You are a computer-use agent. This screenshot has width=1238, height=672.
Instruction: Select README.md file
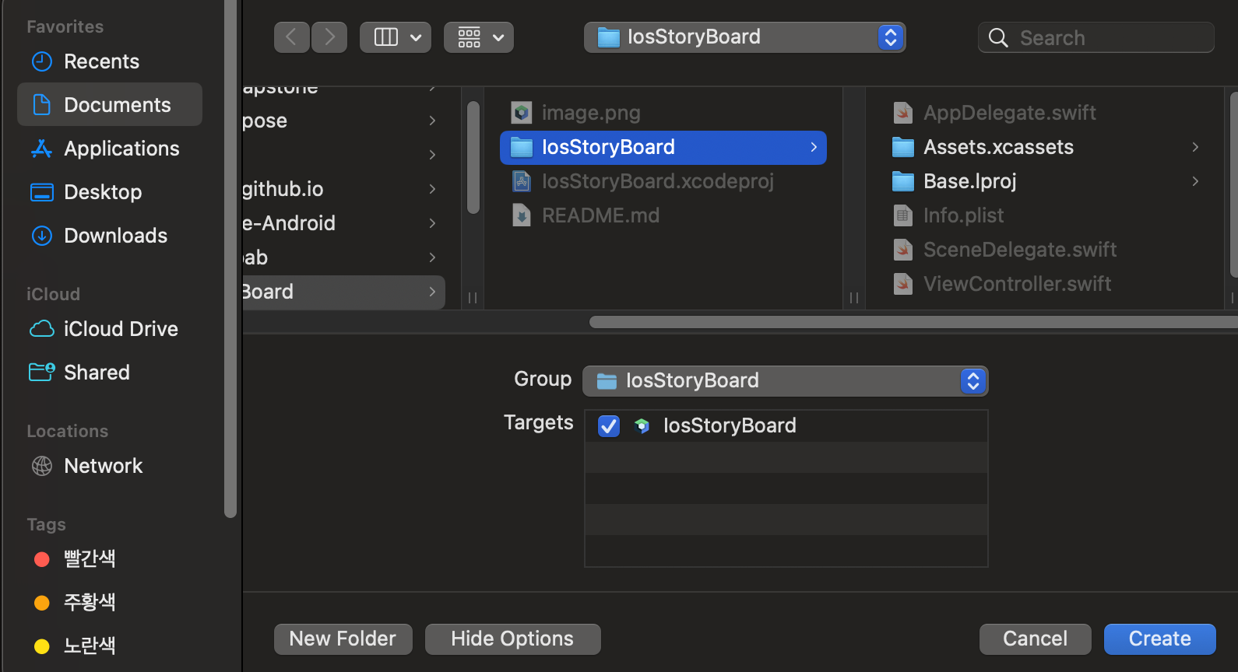663,215
